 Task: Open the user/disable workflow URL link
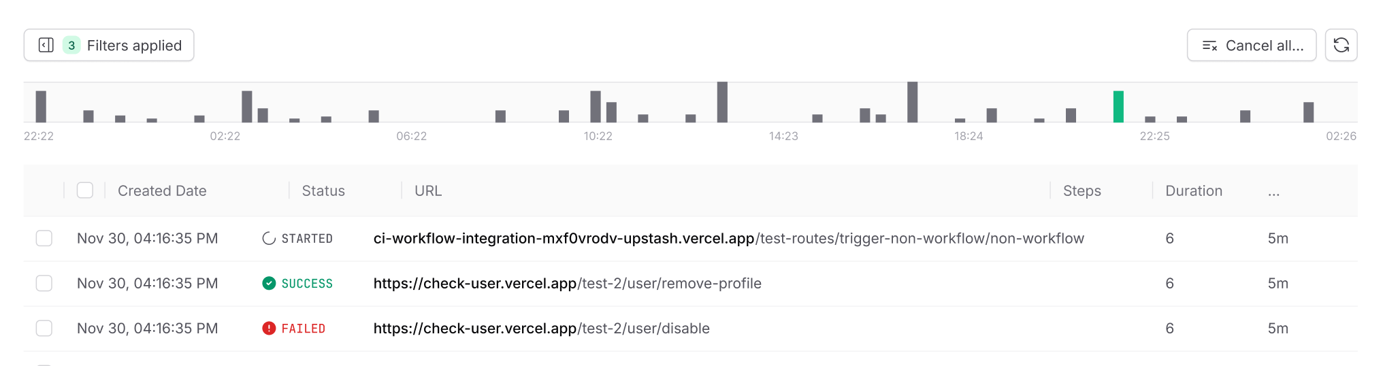point(541,329)
